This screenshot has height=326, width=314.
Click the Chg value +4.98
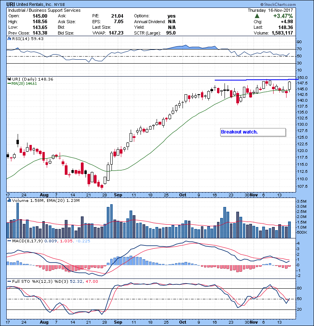pyautogui.click(x=287, y=22)
